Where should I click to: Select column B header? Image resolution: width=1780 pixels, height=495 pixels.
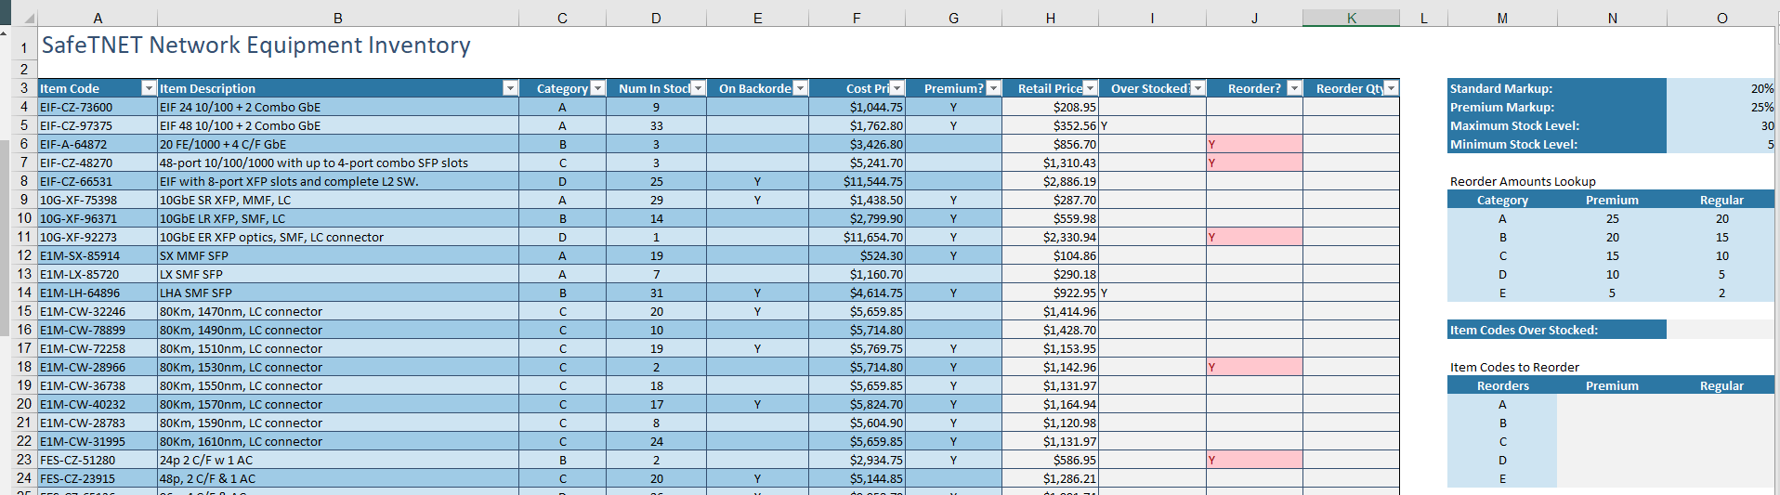(338, 18)
